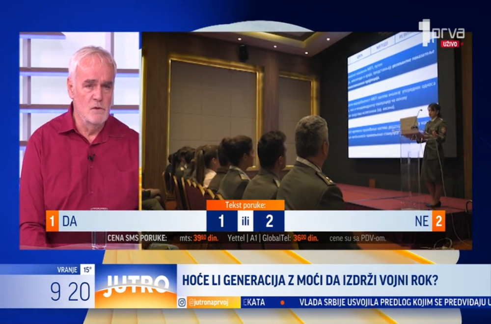Click the Instagram icon in lower bar
This screenshot has height=324, width=491.
point(182,302)
